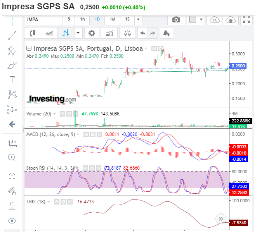The height and width of the screenshot is (232, 257).
Task: Select the 1h timeframe
Action: click(x=82, y=19)
